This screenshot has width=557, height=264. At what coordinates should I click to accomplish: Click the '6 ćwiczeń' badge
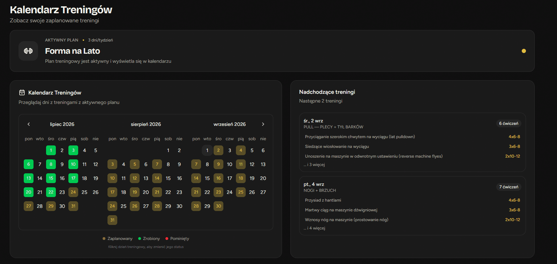click(508, 123)
